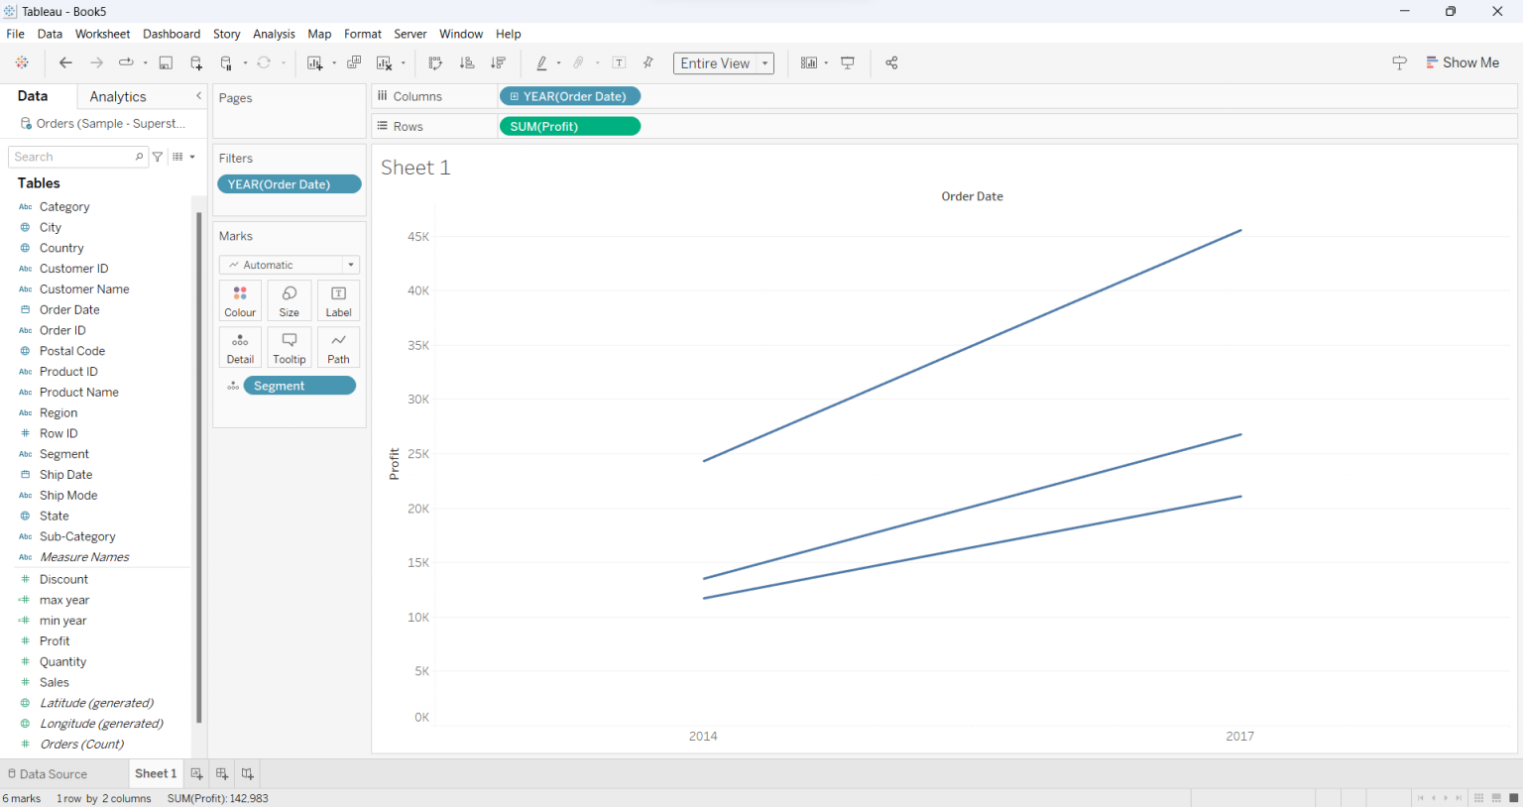Click the Show Me button
1523x807 pixels.
1470,61
